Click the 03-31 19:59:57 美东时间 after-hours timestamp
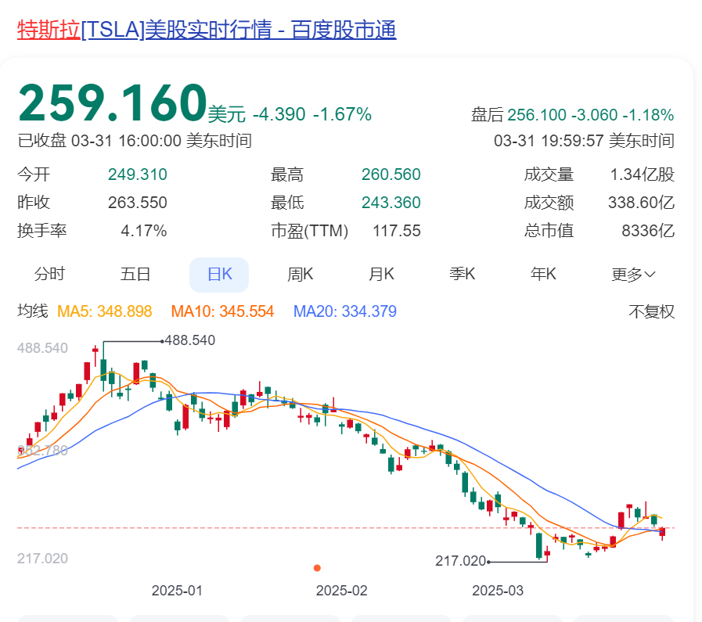The height and width of the screenshot is (622, 702). [x=585, y=141]
